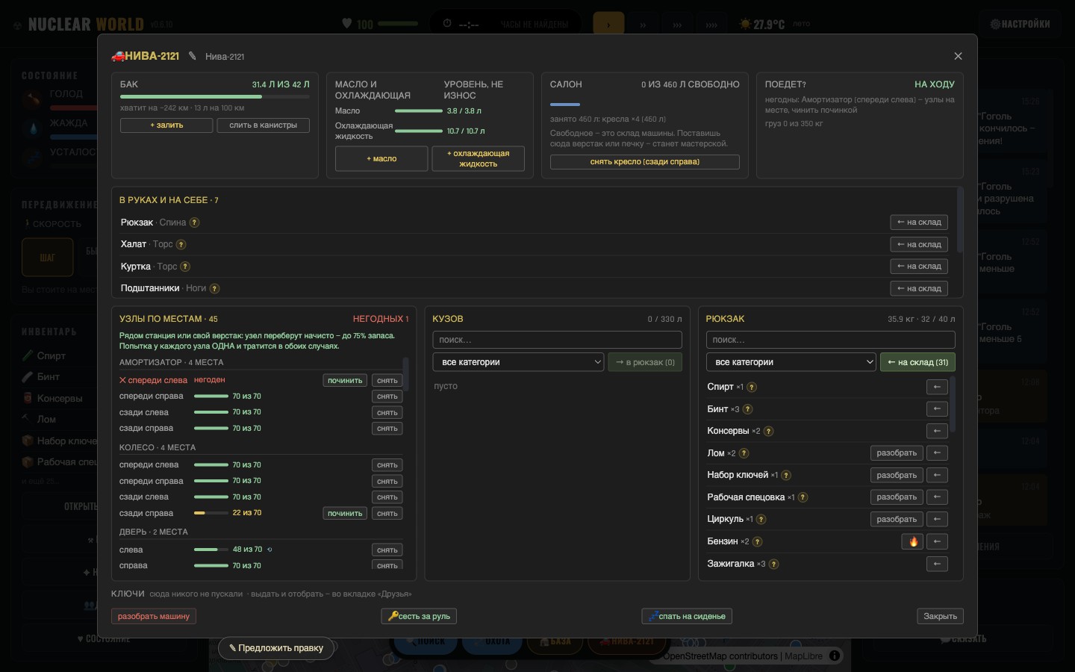Viewport: 1075px width, 672px height.
Task: Click the red разобрать машину button
Action: tap(154, 617)
